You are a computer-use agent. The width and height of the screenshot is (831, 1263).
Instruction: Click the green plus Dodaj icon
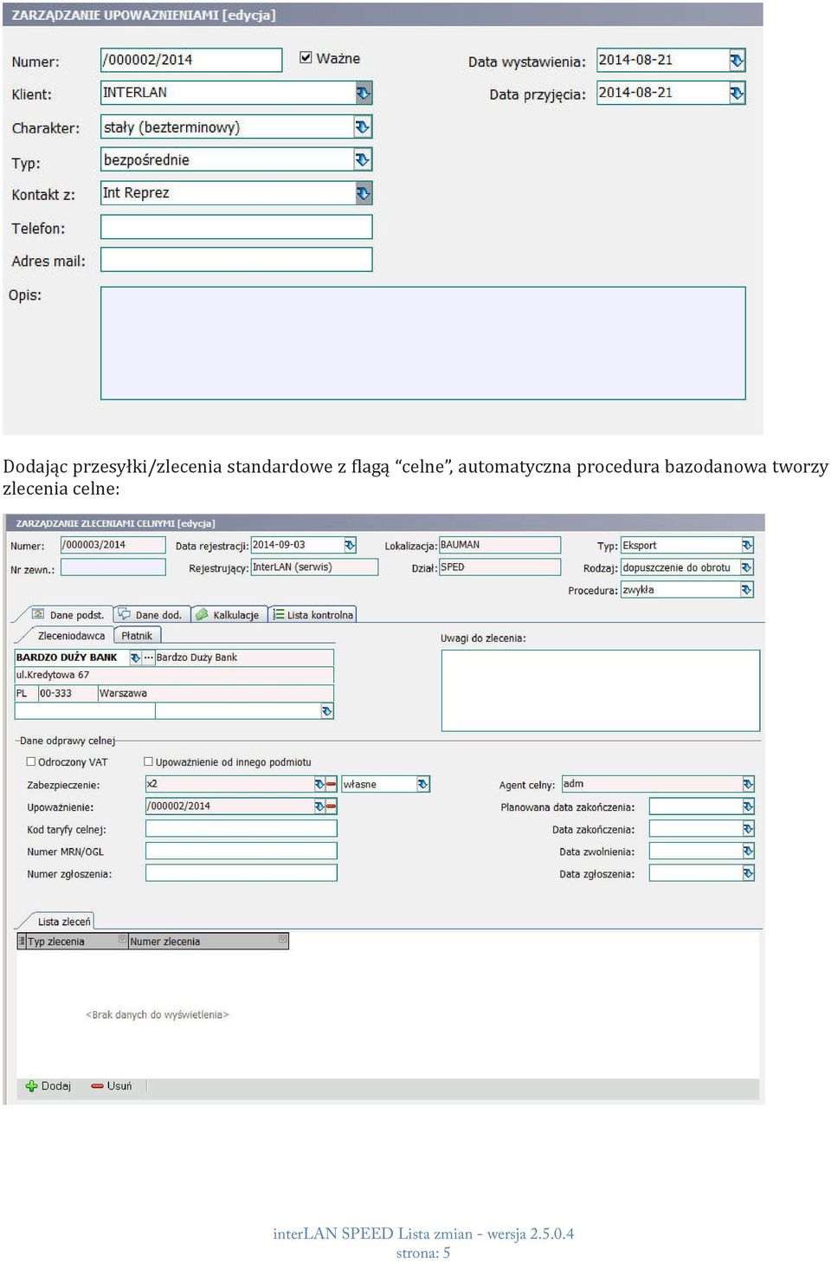pyautogui.click(x=32, y=1086)
